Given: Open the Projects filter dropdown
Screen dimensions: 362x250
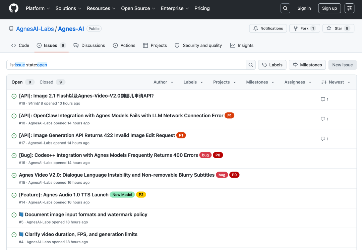Looking at the screenshot, I should (x=224, y=82).
